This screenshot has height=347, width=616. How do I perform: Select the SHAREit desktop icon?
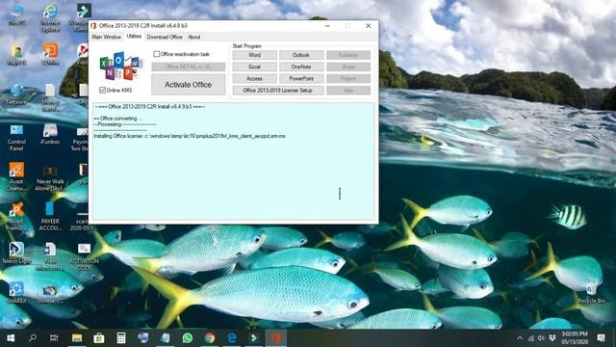(16, 292)
